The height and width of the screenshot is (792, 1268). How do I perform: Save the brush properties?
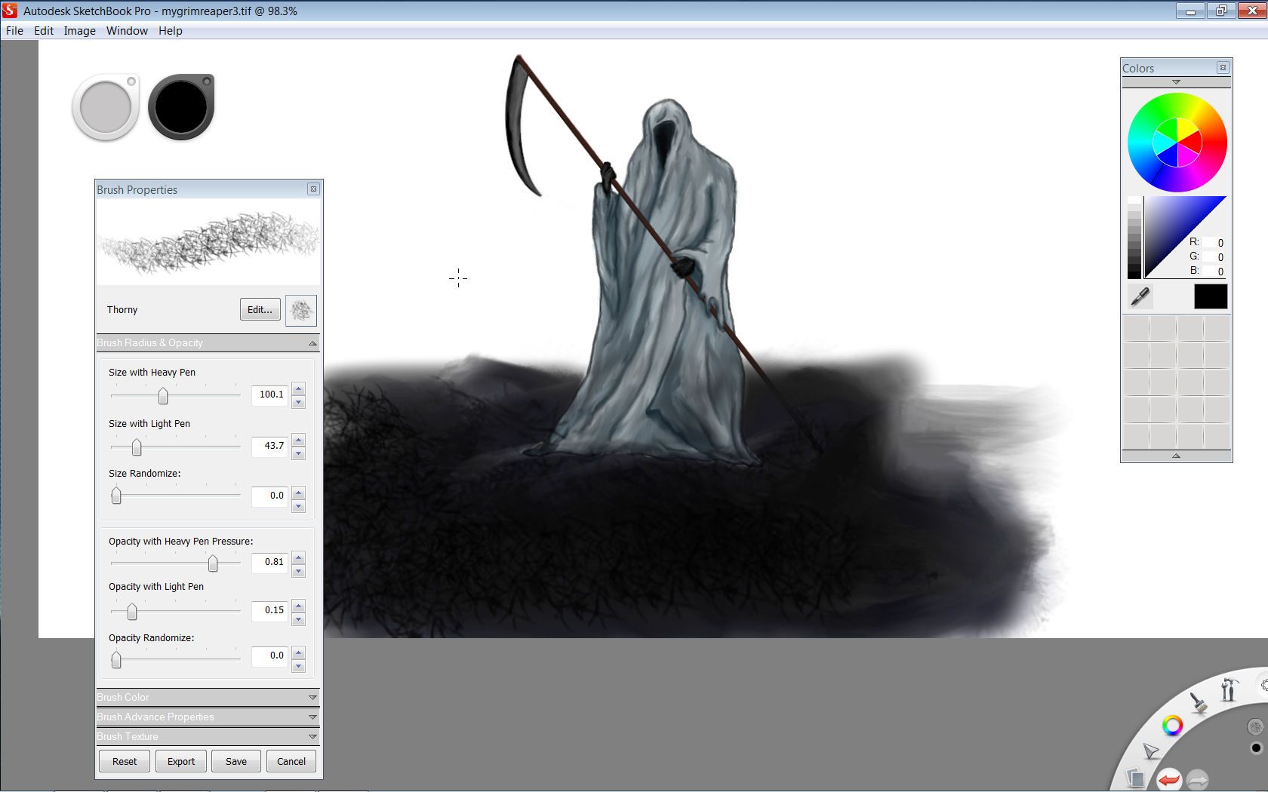pos(235,761)
